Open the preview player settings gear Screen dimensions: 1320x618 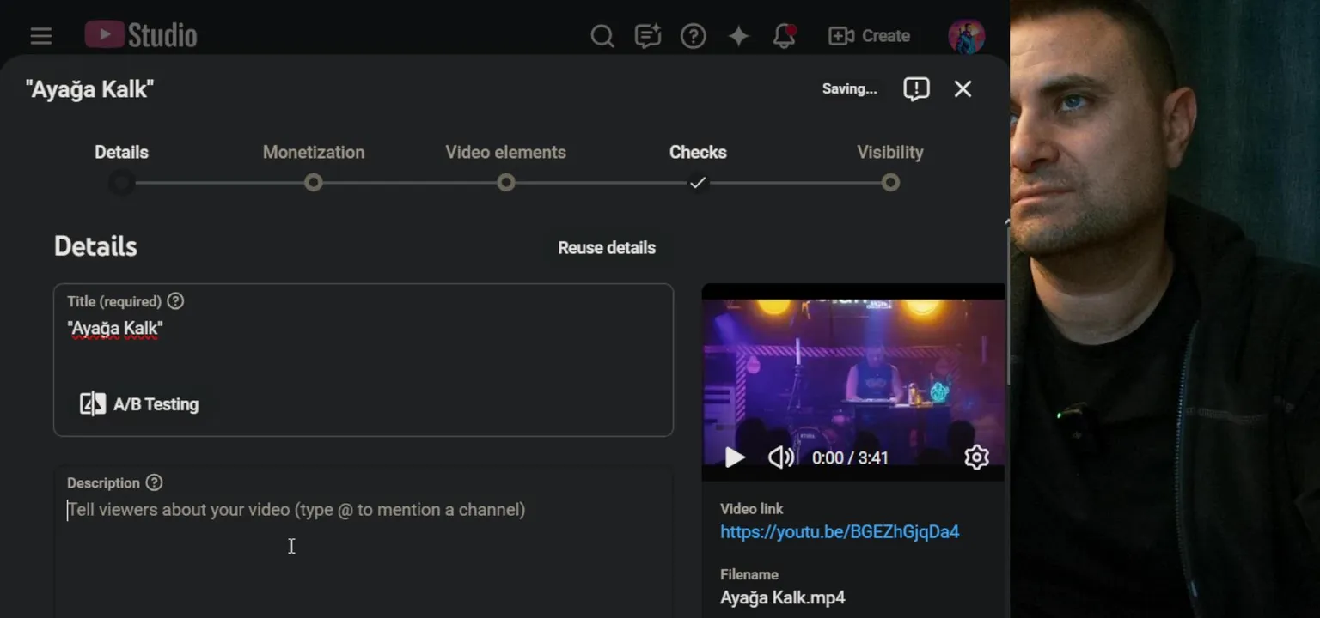coord(976,457)
